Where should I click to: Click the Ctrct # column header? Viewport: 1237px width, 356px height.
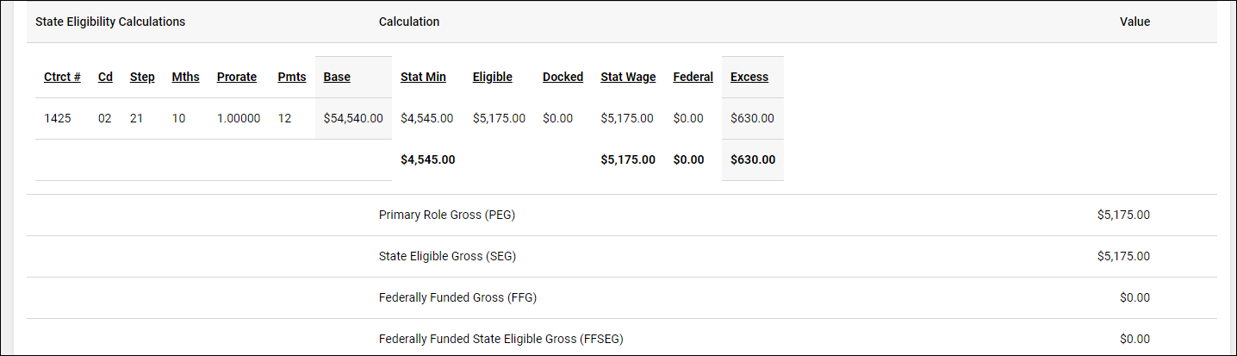pyautogui.click(x=62, y=77)
